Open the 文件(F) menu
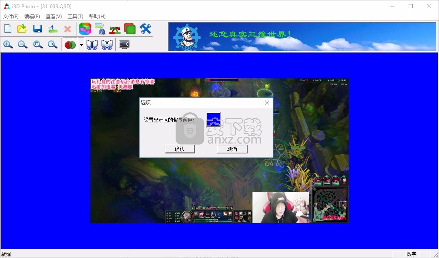The image size is (439, 258). [11, 17]
